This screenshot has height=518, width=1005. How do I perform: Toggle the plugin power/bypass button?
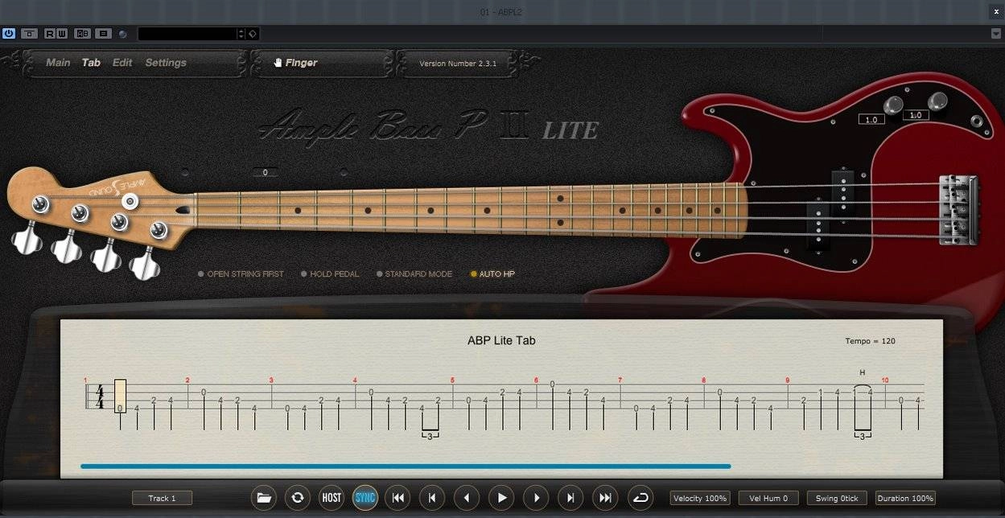tap(9, 34)
